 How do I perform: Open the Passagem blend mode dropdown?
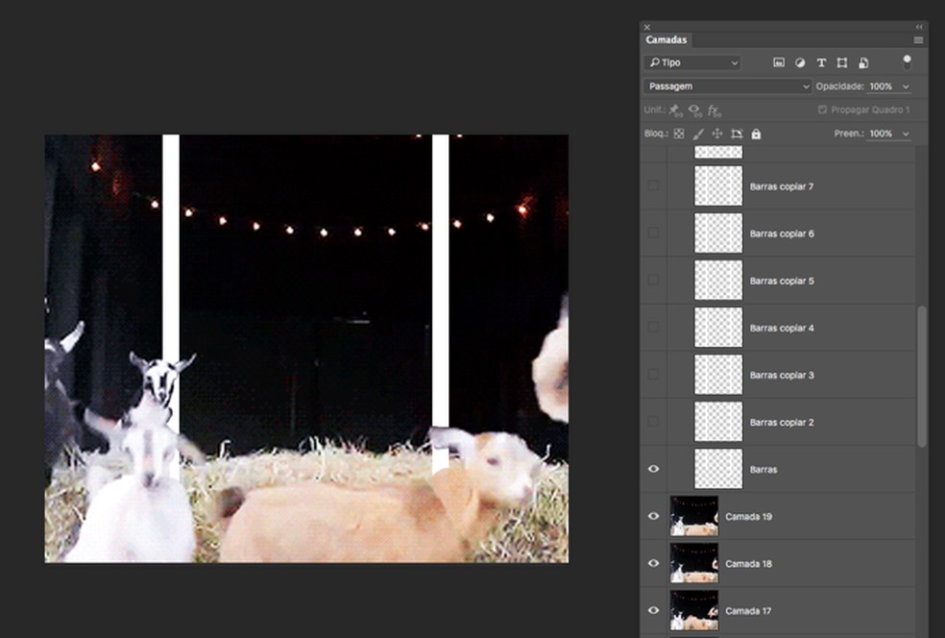click(728, 86)
